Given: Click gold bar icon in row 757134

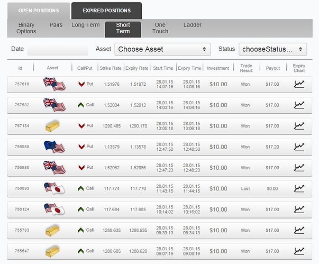Looking at the screenshot, I should pyautogui.click(x=52, y=126).
